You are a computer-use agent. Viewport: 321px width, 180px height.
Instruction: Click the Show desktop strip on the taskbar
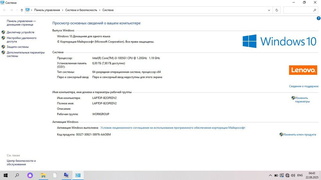[320, 175]
